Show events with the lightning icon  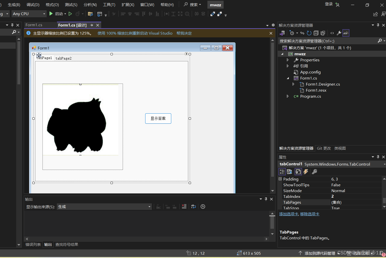[x=306, y=172]
